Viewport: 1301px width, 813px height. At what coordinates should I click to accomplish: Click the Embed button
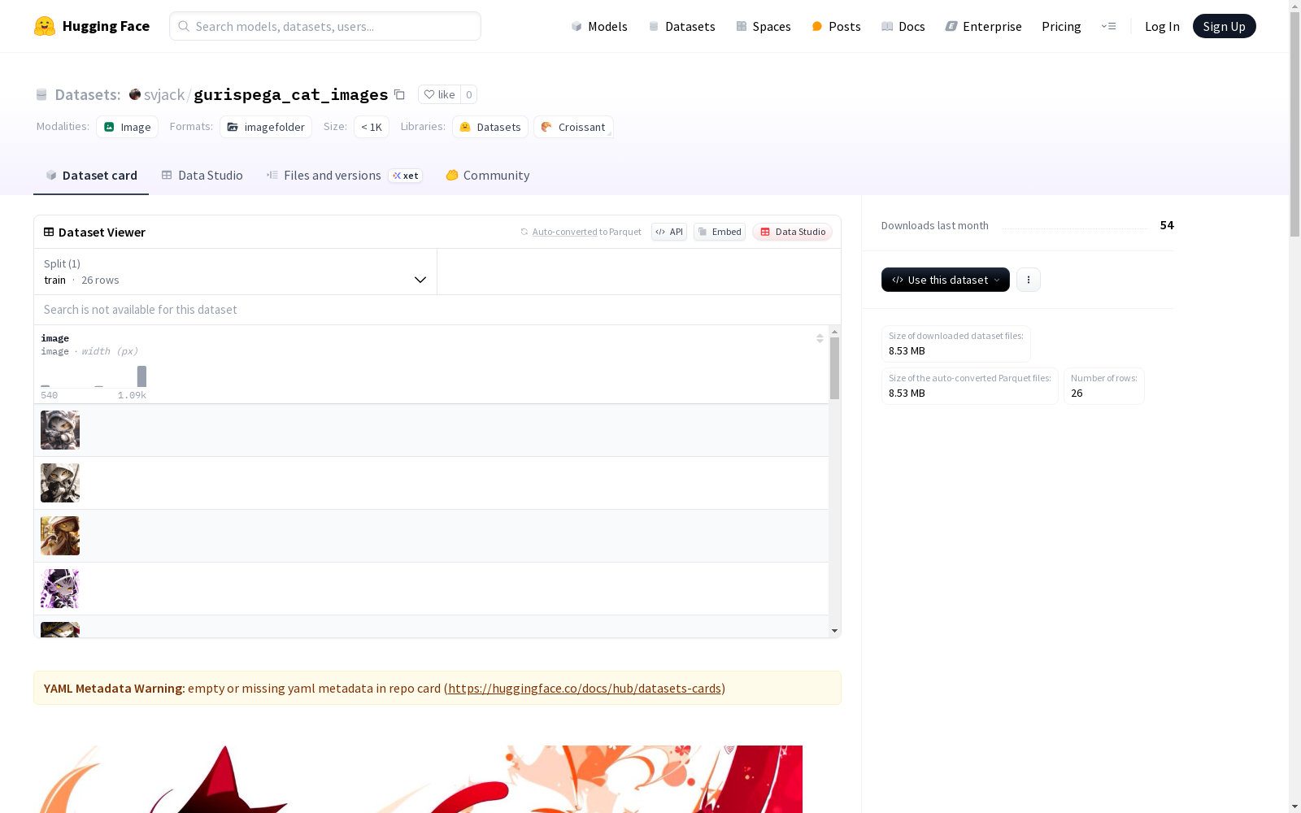coord(720,232)
